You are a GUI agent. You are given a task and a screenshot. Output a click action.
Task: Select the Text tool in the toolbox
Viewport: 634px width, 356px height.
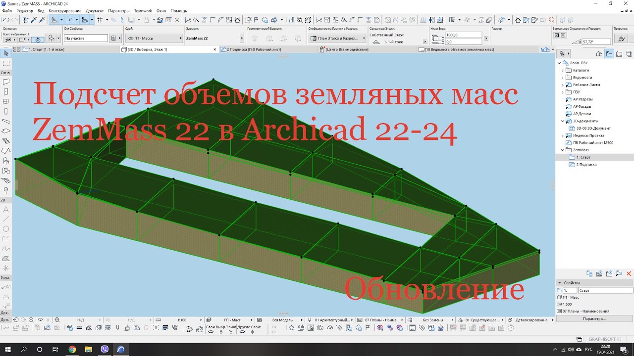click(x=6, y=209)
